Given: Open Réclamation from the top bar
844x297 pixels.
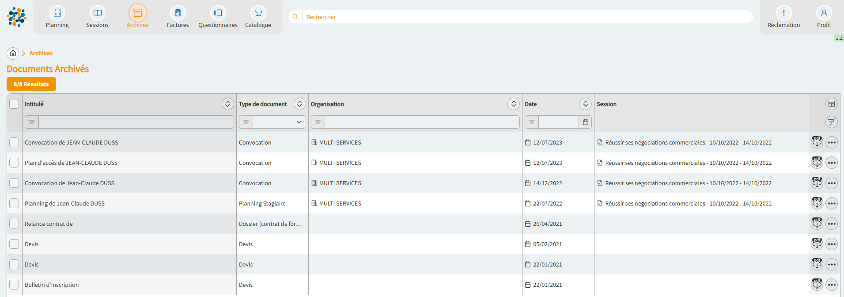Looking at the screenshot, I should tap(783, 17).
